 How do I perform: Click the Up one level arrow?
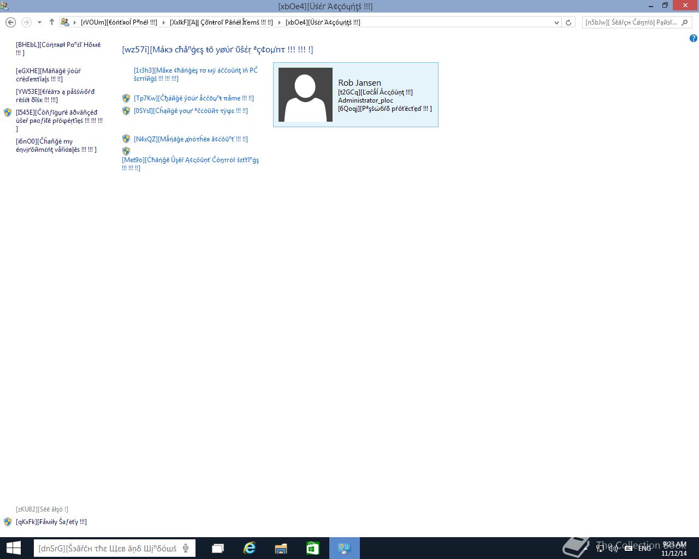[x=52, y=22]
